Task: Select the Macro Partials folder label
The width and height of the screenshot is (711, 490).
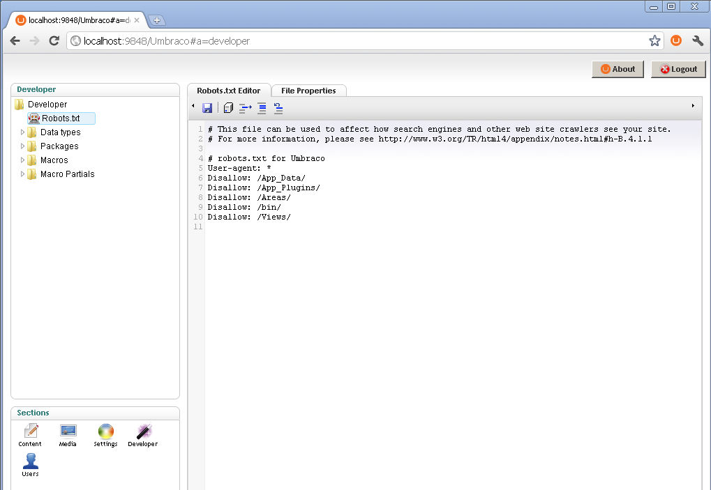Action: coord(67,174)
